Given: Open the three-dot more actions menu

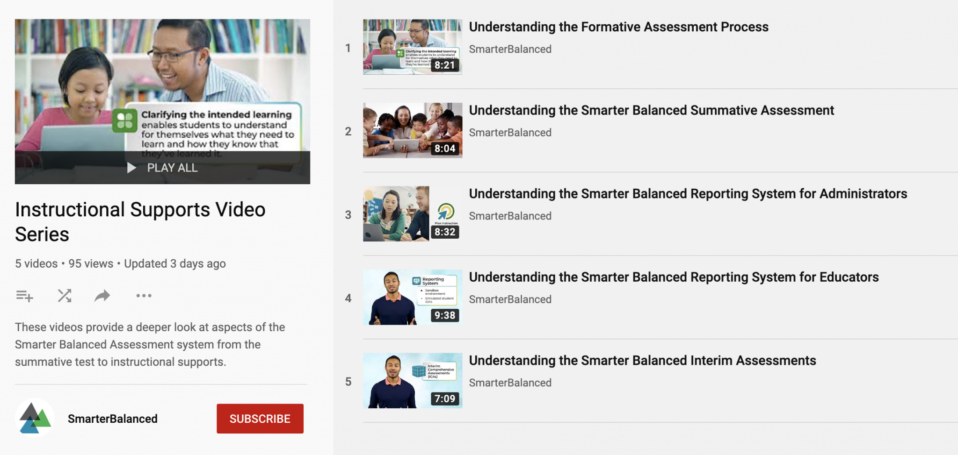Looking at the screenshot, I should [144, 295].
